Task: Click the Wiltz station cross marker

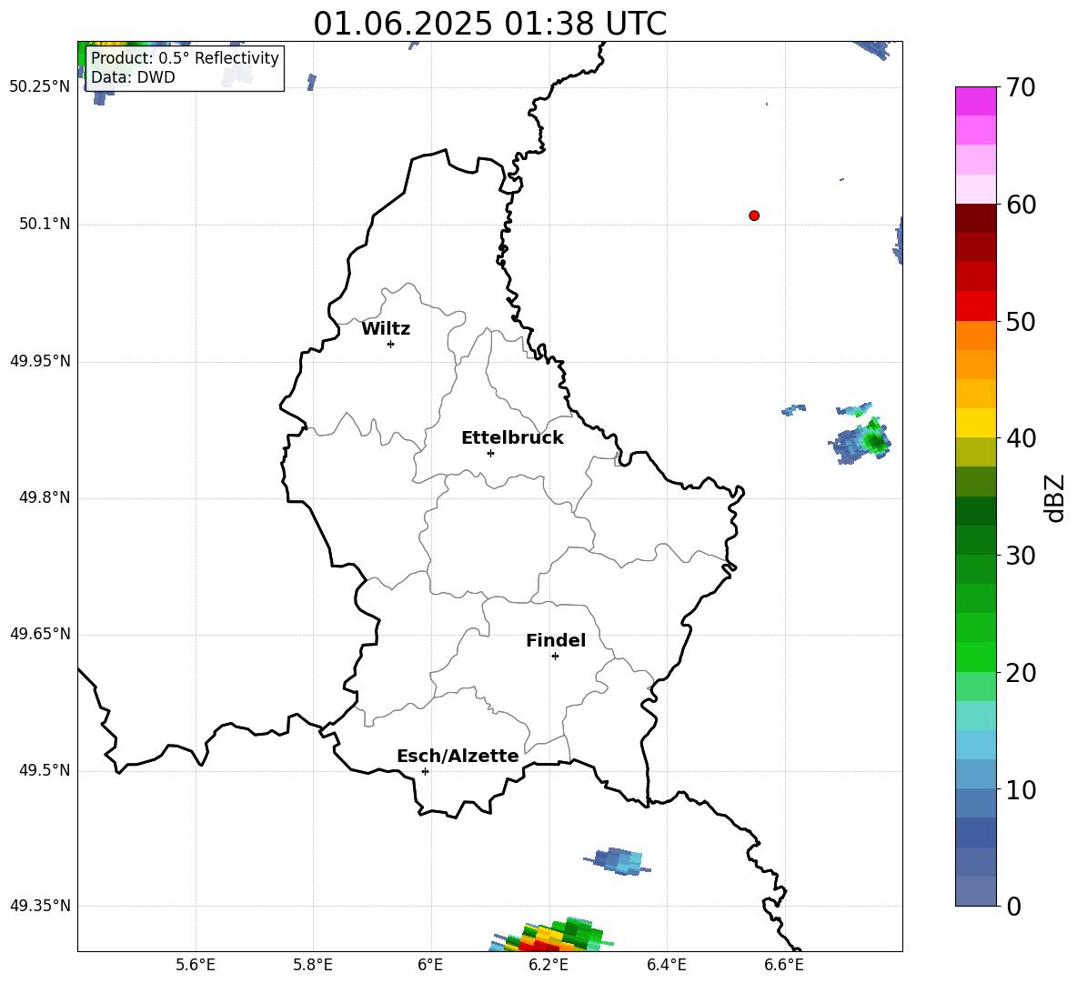Action: (x=391, y=345)
